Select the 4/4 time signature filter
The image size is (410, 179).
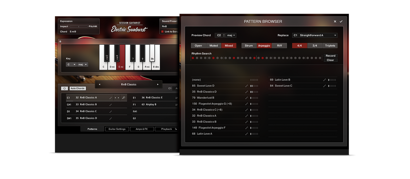(x=300, y=46)
